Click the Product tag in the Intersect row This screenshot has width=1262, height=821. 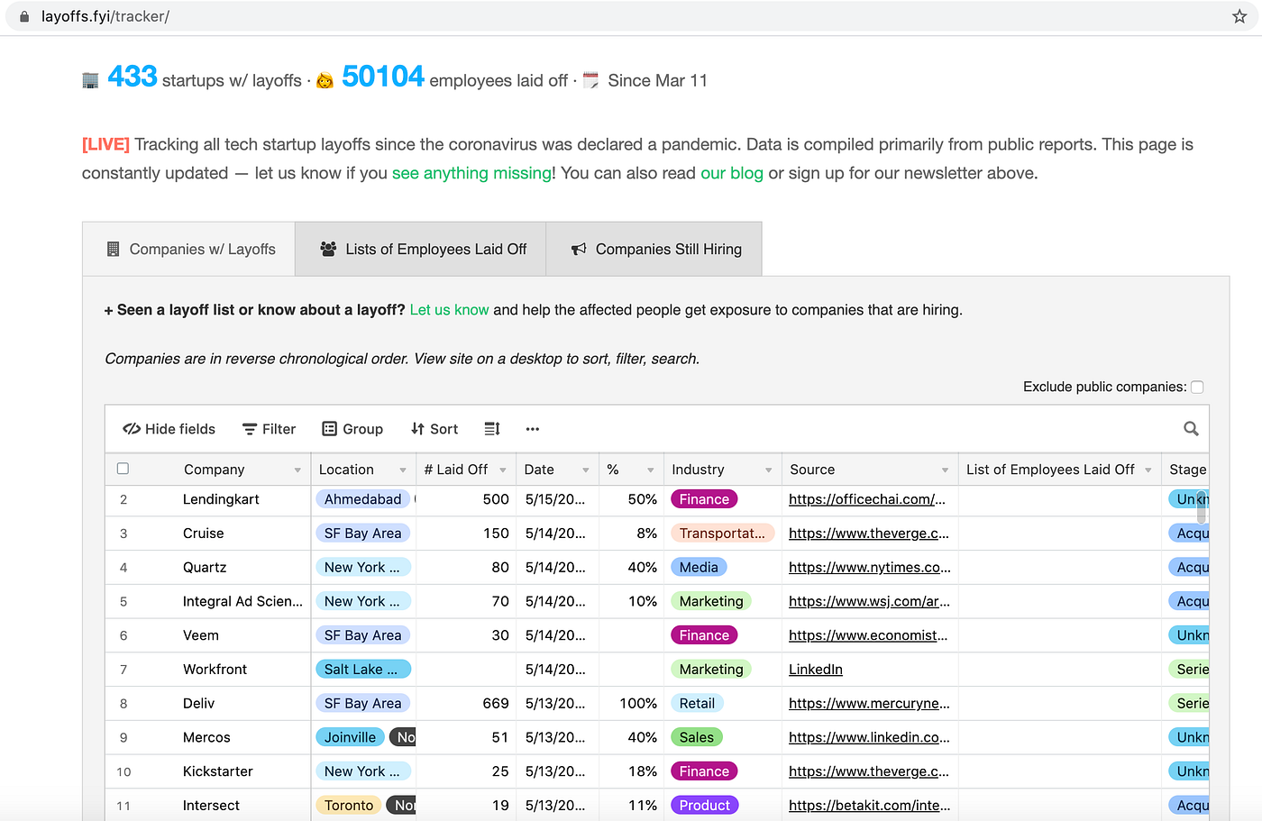coord(704,806)
